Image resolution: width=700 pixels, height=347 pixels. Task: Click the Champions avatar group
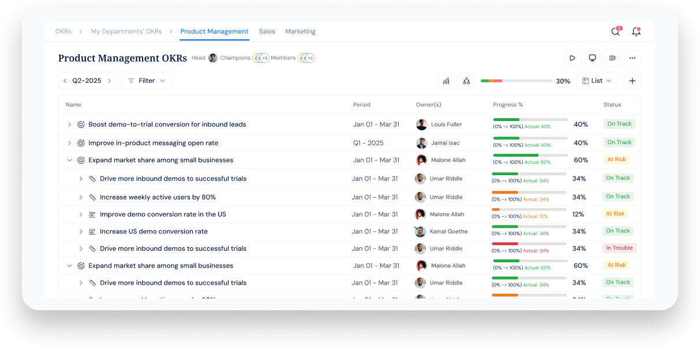pyautogui.click(x=261, y=58)
